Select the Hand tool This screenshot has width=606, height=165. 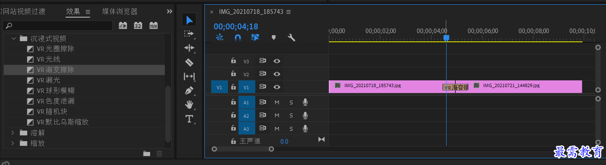[189, 104]
